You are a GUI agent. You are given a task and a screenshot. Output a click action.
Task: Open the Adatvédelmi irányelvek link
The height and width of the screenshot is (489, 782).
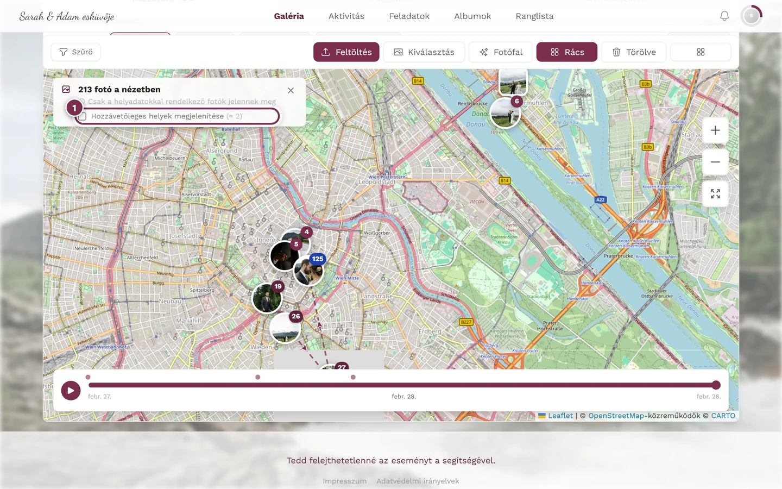(x=418, y=481)
